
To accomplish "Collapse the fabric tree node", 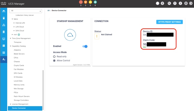I will click(x=12, y=19).
